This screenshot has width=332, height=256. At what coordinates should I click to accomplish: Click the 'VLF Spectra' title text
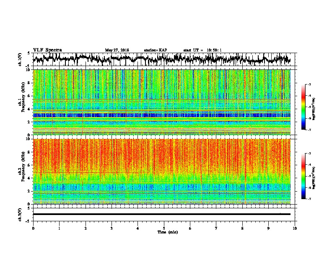pyautogui.click(x=47, y=50)
